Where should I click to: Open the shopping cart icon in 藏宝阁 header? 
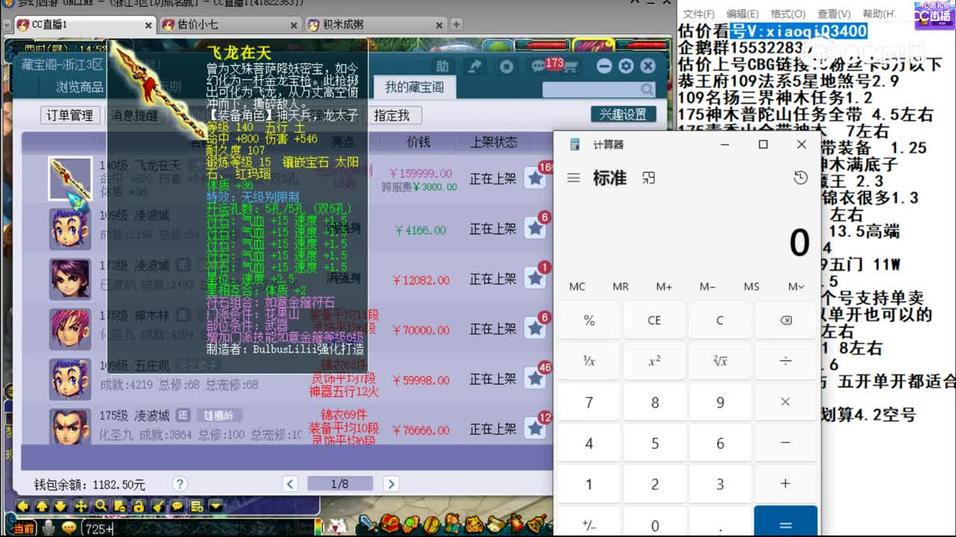point(570,67)
